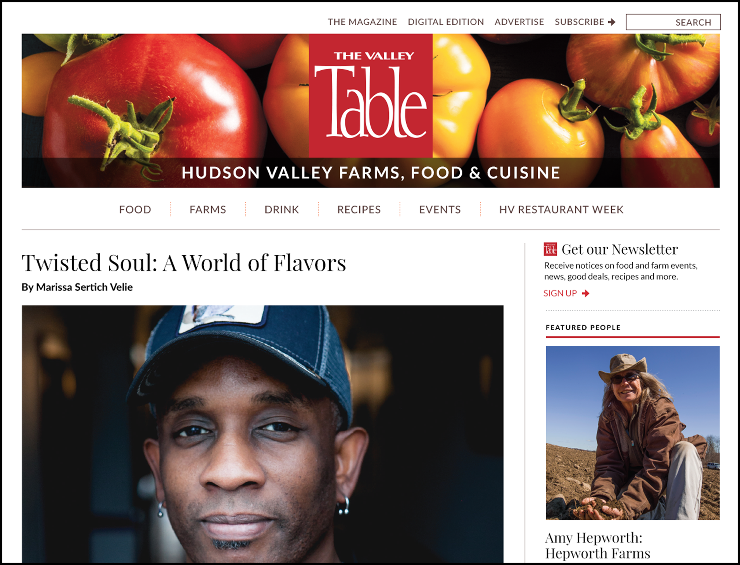Select the Recipes menu item
The width and height of the screenshot is (740, 565).
[x=359, y=210]
